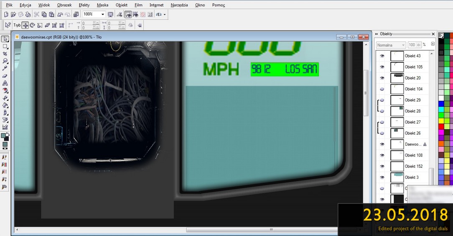The image size is (453, 236).
Task: Pick the Eraser tool
Action: [5, 76]
